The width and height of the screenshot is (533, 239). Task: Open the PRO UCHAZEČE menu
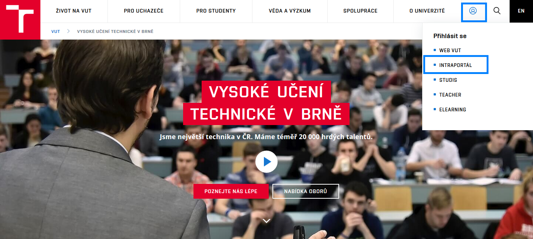click(x=143, y=11)
